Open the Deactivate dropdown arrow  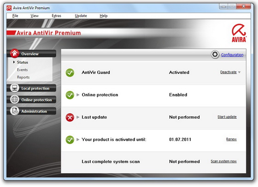click(239, 72)
